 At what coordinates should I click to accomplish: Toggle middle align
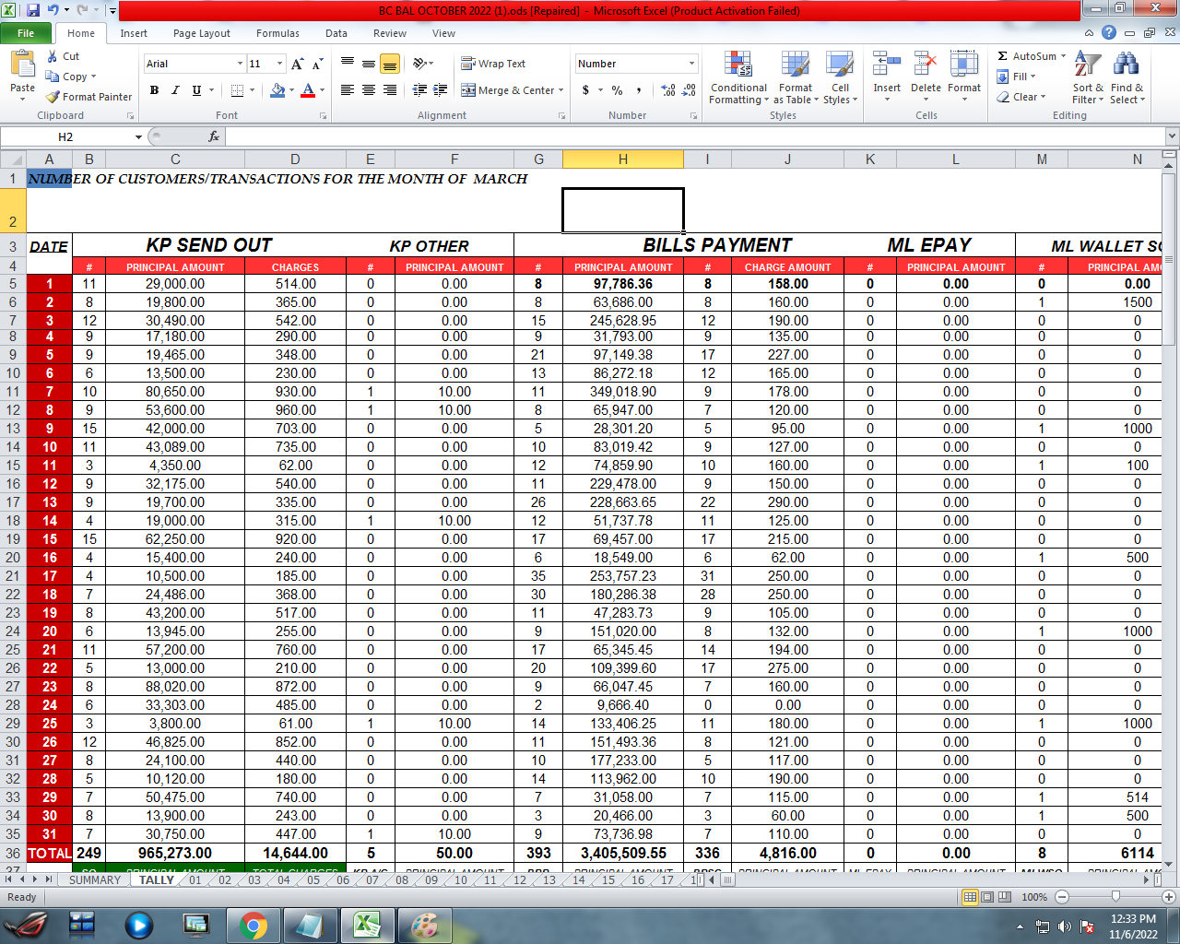point(369,63)
